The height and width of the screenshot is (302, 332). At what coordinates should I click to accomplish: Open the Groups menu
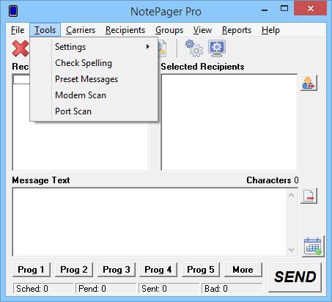click(169, 30)
